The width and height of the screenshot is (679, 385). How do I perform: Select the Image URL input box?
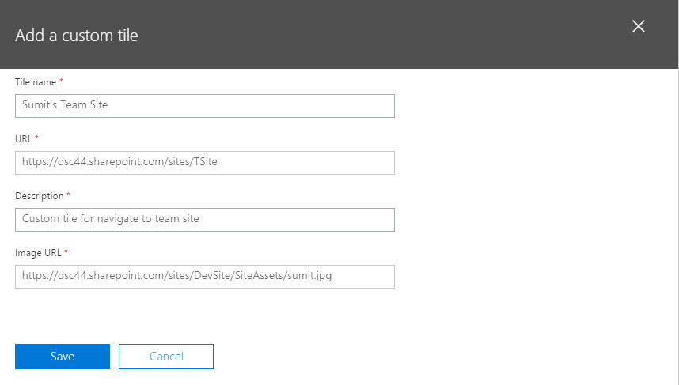(204, 277)
